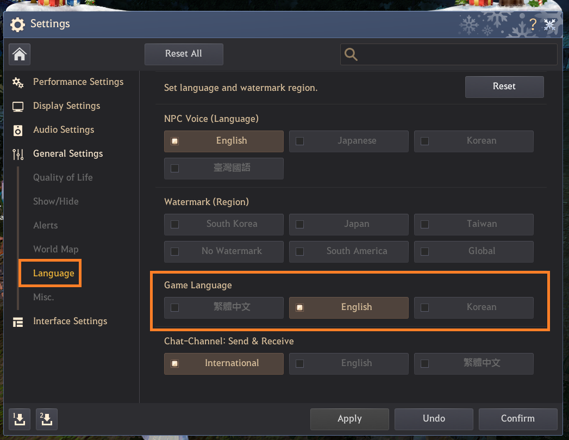Set Game Language to 繁體中文
569x440 pixels.
point(223,307)
